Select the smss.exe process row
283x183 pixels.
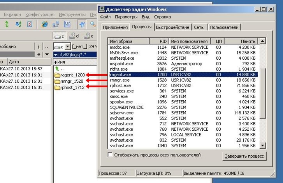point(184,96)
